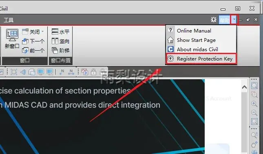Viewport: 263px width, 154px height.
Task: Select the zoom window dashed magnifier icon
Action: click(x=254, y=95)
